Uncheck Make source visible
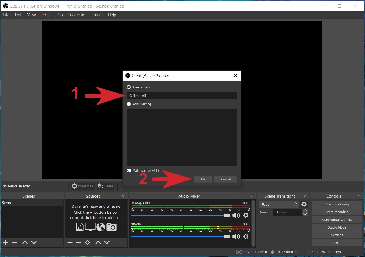The image size is (365, 257). (x=129, y=170)
